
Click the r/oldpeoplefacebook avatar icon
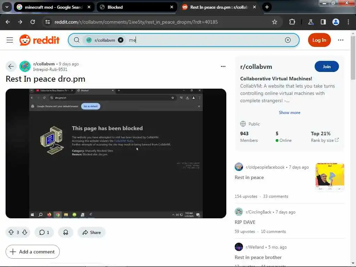tap(238, 167)
